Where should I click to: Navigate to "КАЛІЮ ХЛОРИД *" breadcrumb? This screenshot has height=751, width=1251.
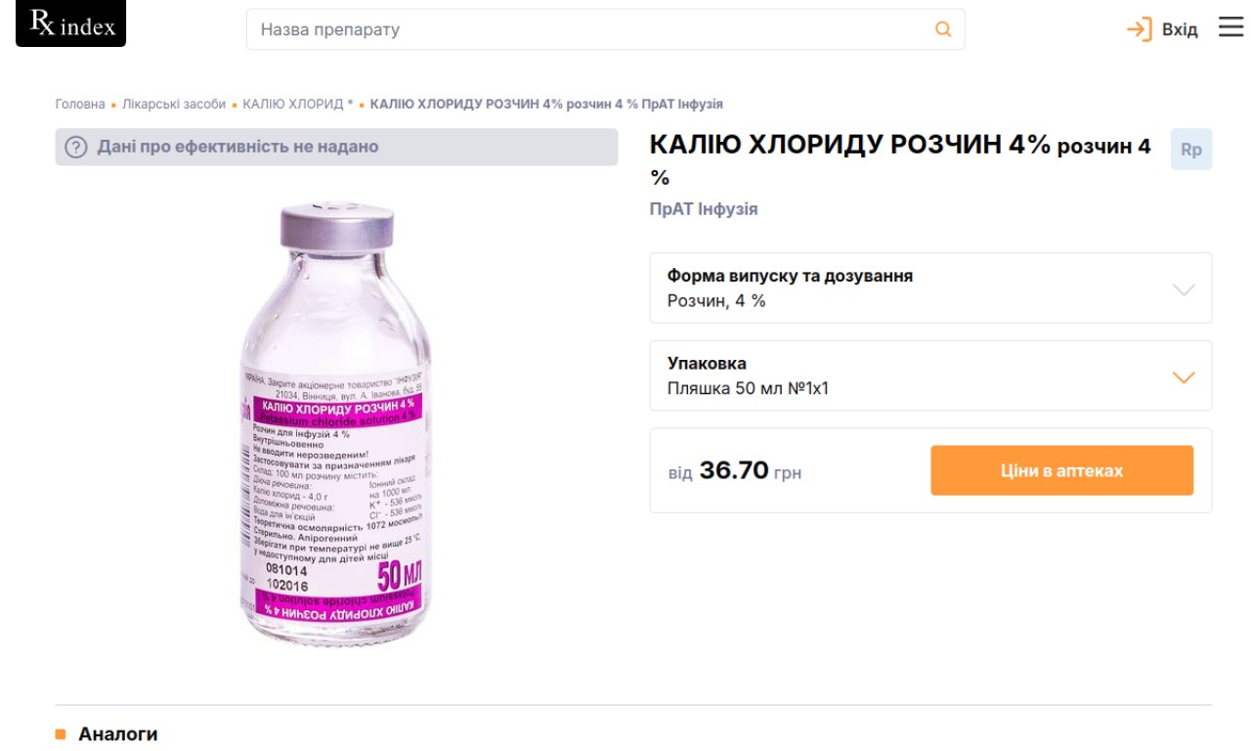tap(298, 104)
